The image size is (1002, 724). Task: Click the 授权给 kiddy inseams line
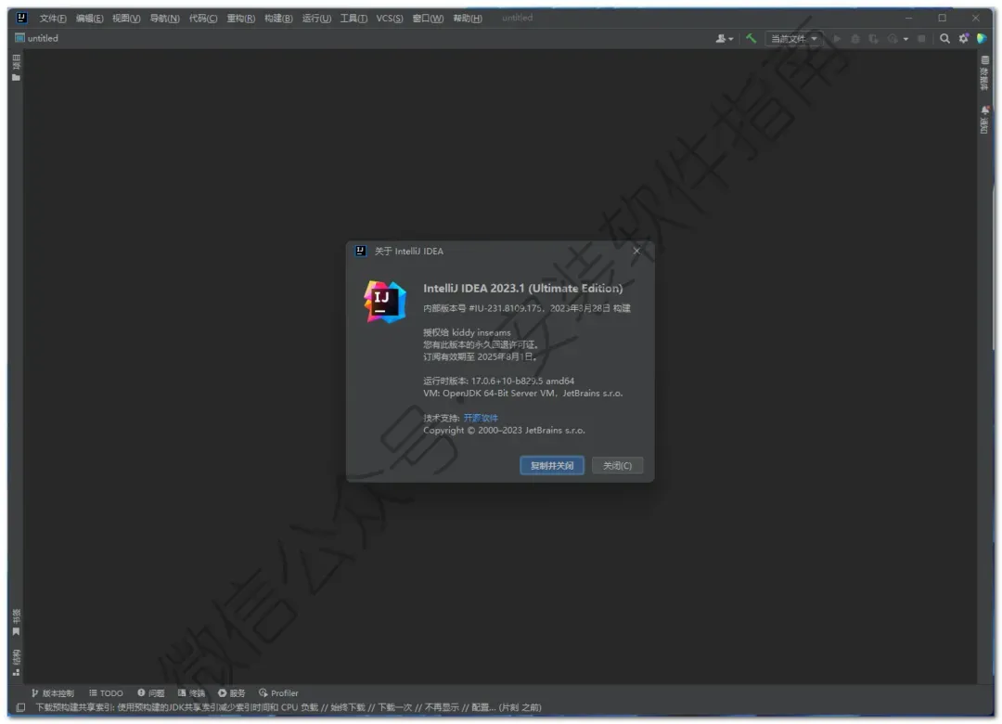467,332
